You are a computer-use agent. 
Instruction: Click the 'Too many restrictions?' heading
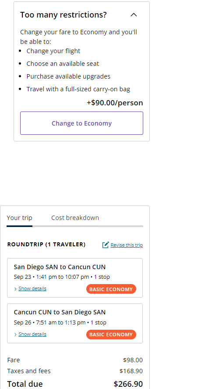(x=64, y=15)
